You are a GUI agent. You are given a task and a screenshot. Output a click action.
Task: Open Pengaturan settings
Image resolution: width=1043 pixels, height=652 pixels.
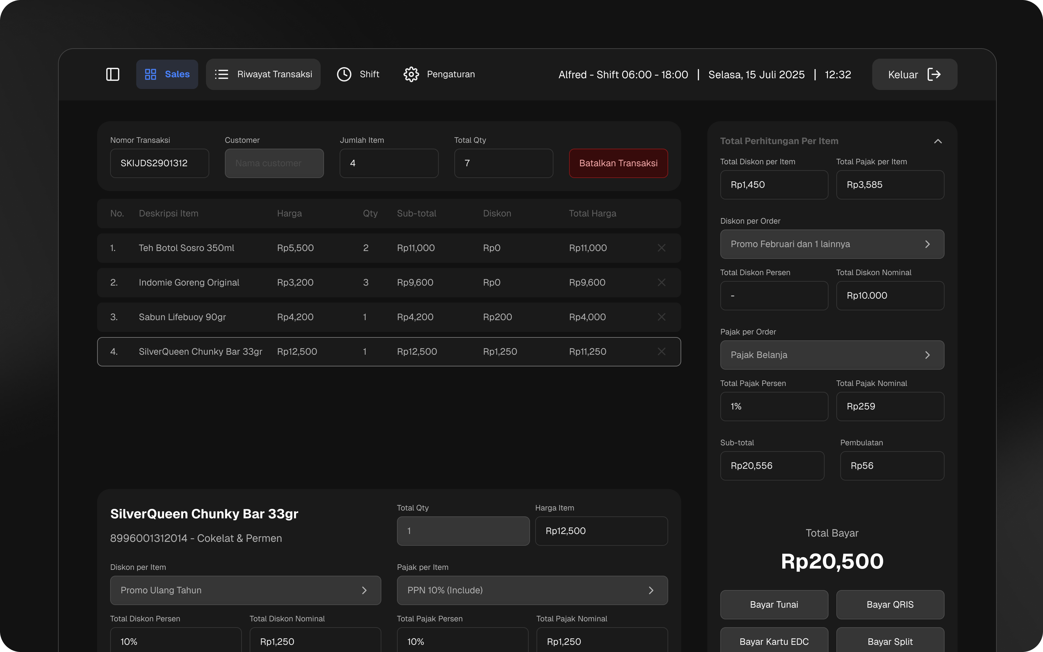(439, 74)
